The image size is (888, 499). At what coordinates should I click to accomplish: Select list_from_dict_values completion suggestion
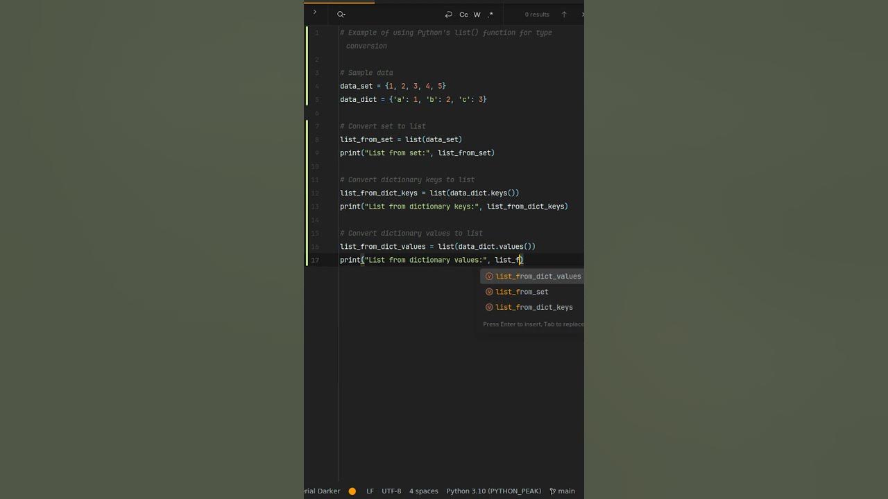point(532,276)
